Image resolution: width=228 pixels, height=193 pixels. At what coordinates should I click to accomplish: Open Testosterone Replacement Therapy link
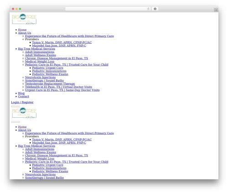pos(50,84)
